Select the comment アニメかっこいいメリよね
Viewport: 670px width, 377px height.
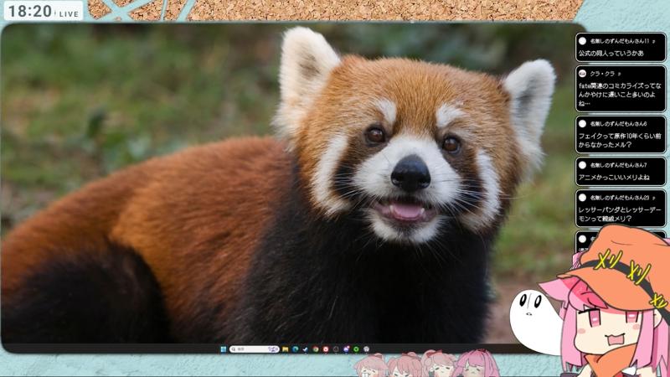tap(621, 172)
